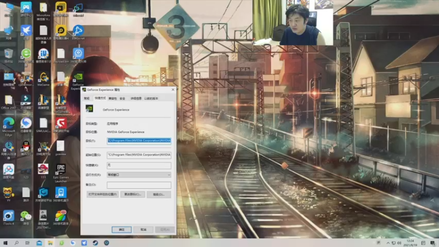Open the taskbar clock and date
This screenshot has height=247, width=439.
click(410, 243)
